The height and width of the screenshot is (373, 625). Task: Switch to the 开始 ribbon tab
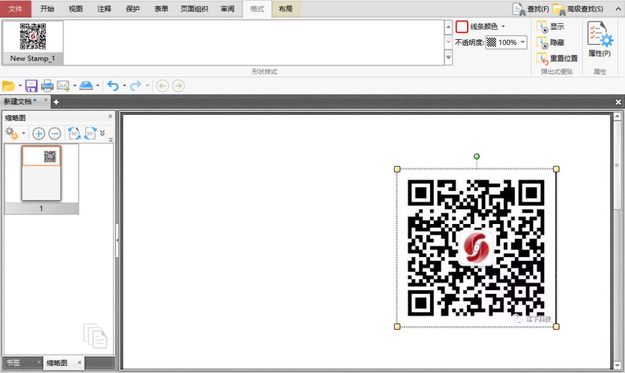pos(47,9)
